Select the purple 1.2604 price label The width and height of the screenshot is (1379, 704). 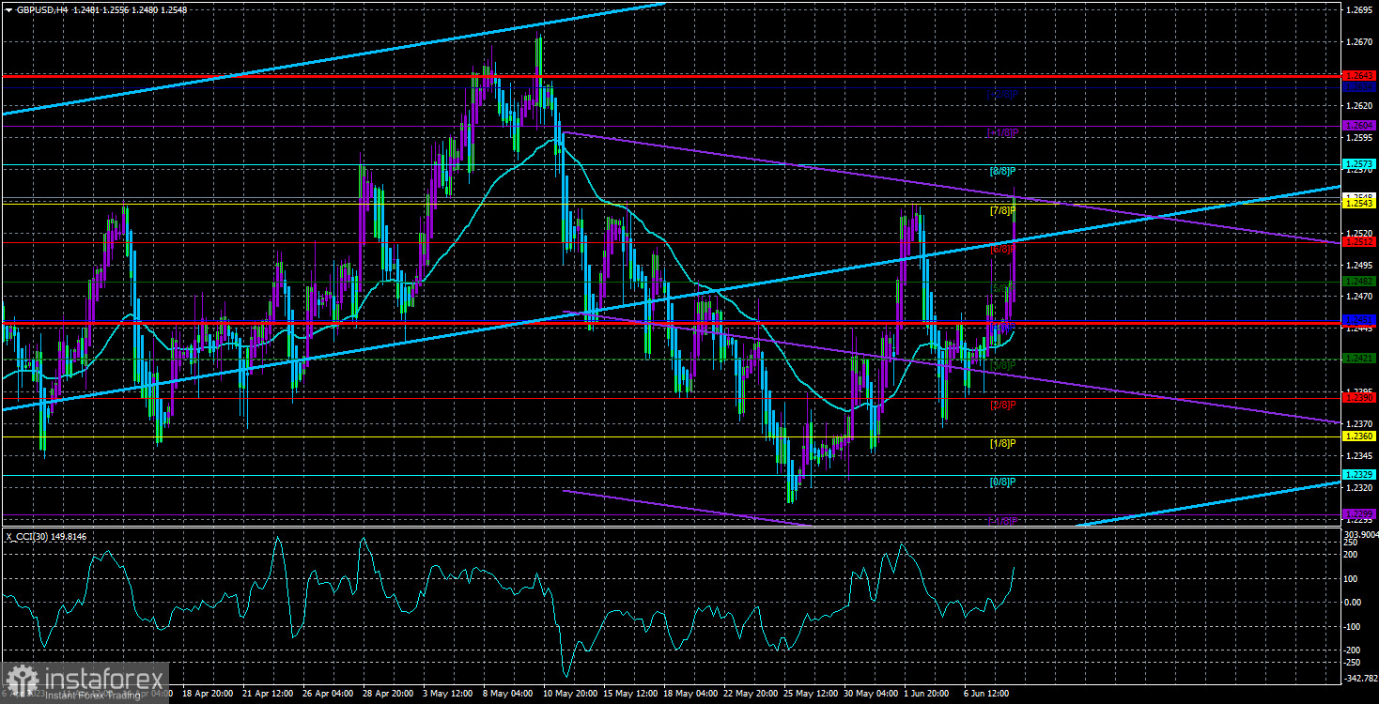[1358, 125]
